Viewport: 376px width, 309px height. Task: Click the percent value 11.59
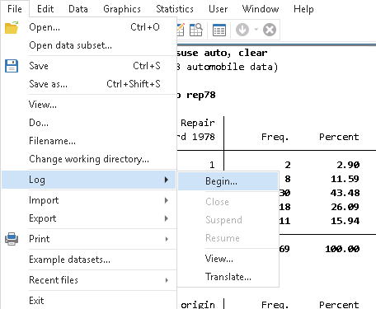(x=345, y=179)
